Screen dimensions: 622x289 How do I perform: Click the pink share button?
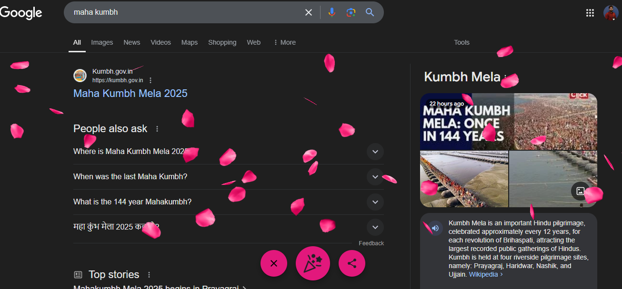352,263
